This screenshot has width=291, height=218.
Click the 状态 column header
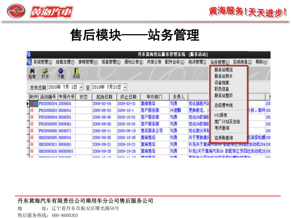84,97
